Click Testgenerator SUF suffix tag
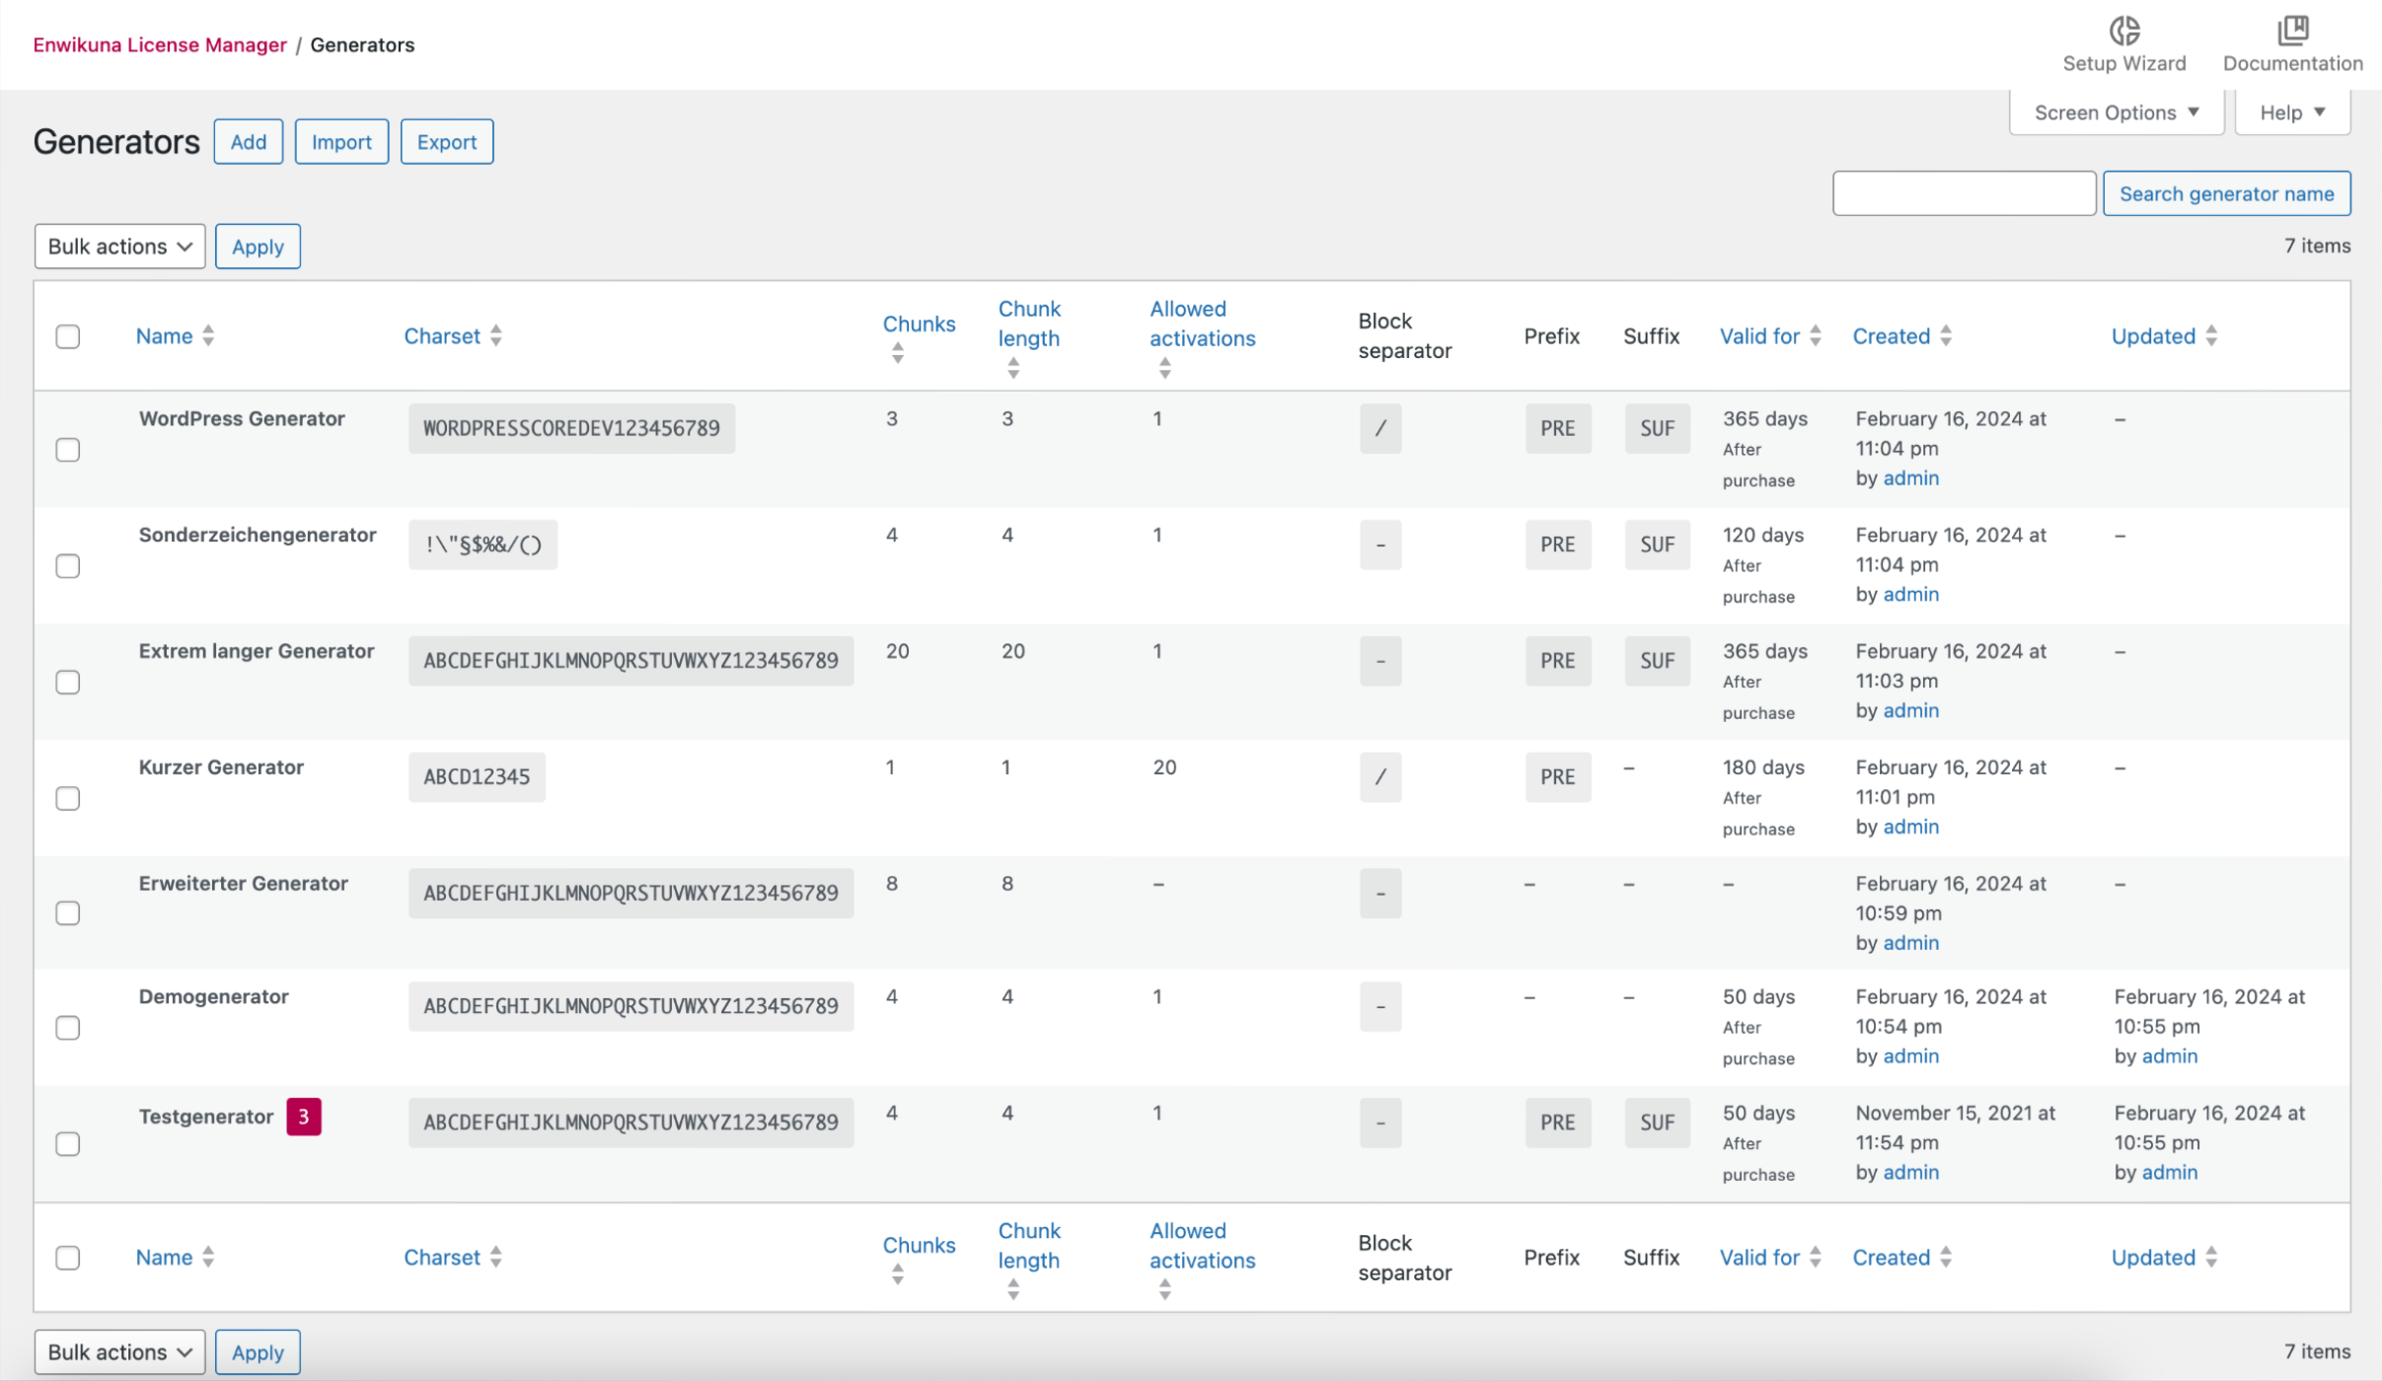2382x1381 pixels. coord(1658,1123)
